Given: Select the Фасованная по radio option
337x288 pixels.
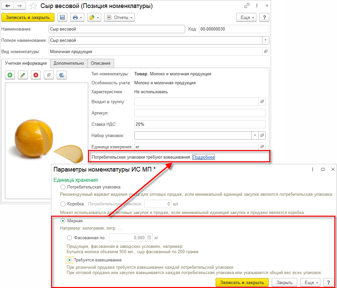Looking at the screenshot, I should (69, 238).
